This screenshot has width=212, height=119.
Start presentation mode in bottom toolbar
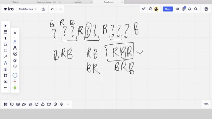12,104
